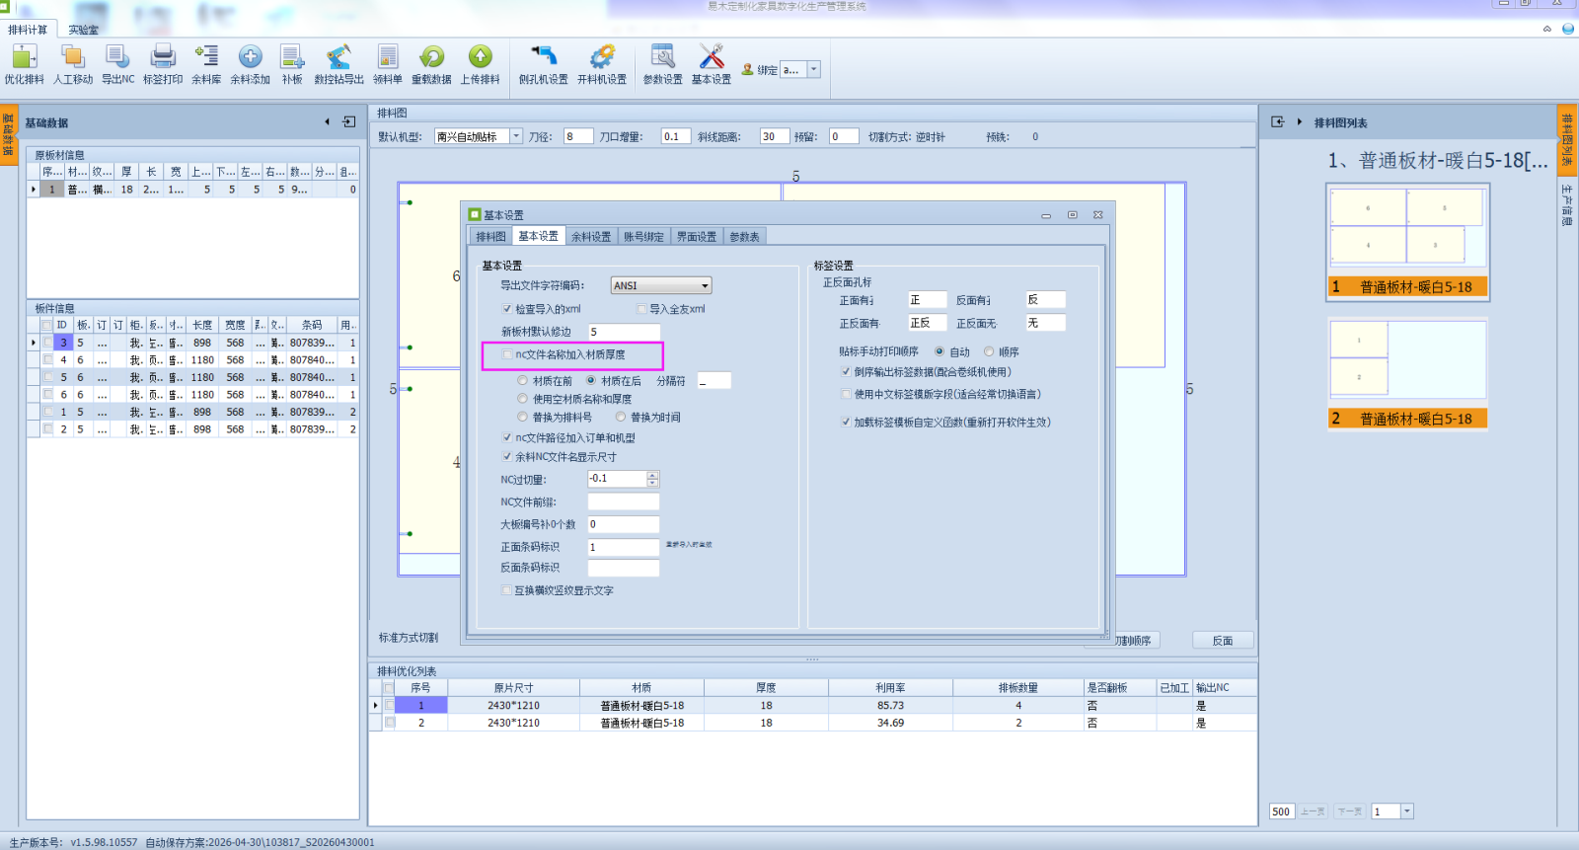Open 开料机设置 gear icon
This screenshot has height=850, width=1579.
point(602,57)
